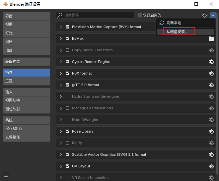Switch to 保存&加载 section
This screenshot has height=181, width=219.
pos(27,129)
